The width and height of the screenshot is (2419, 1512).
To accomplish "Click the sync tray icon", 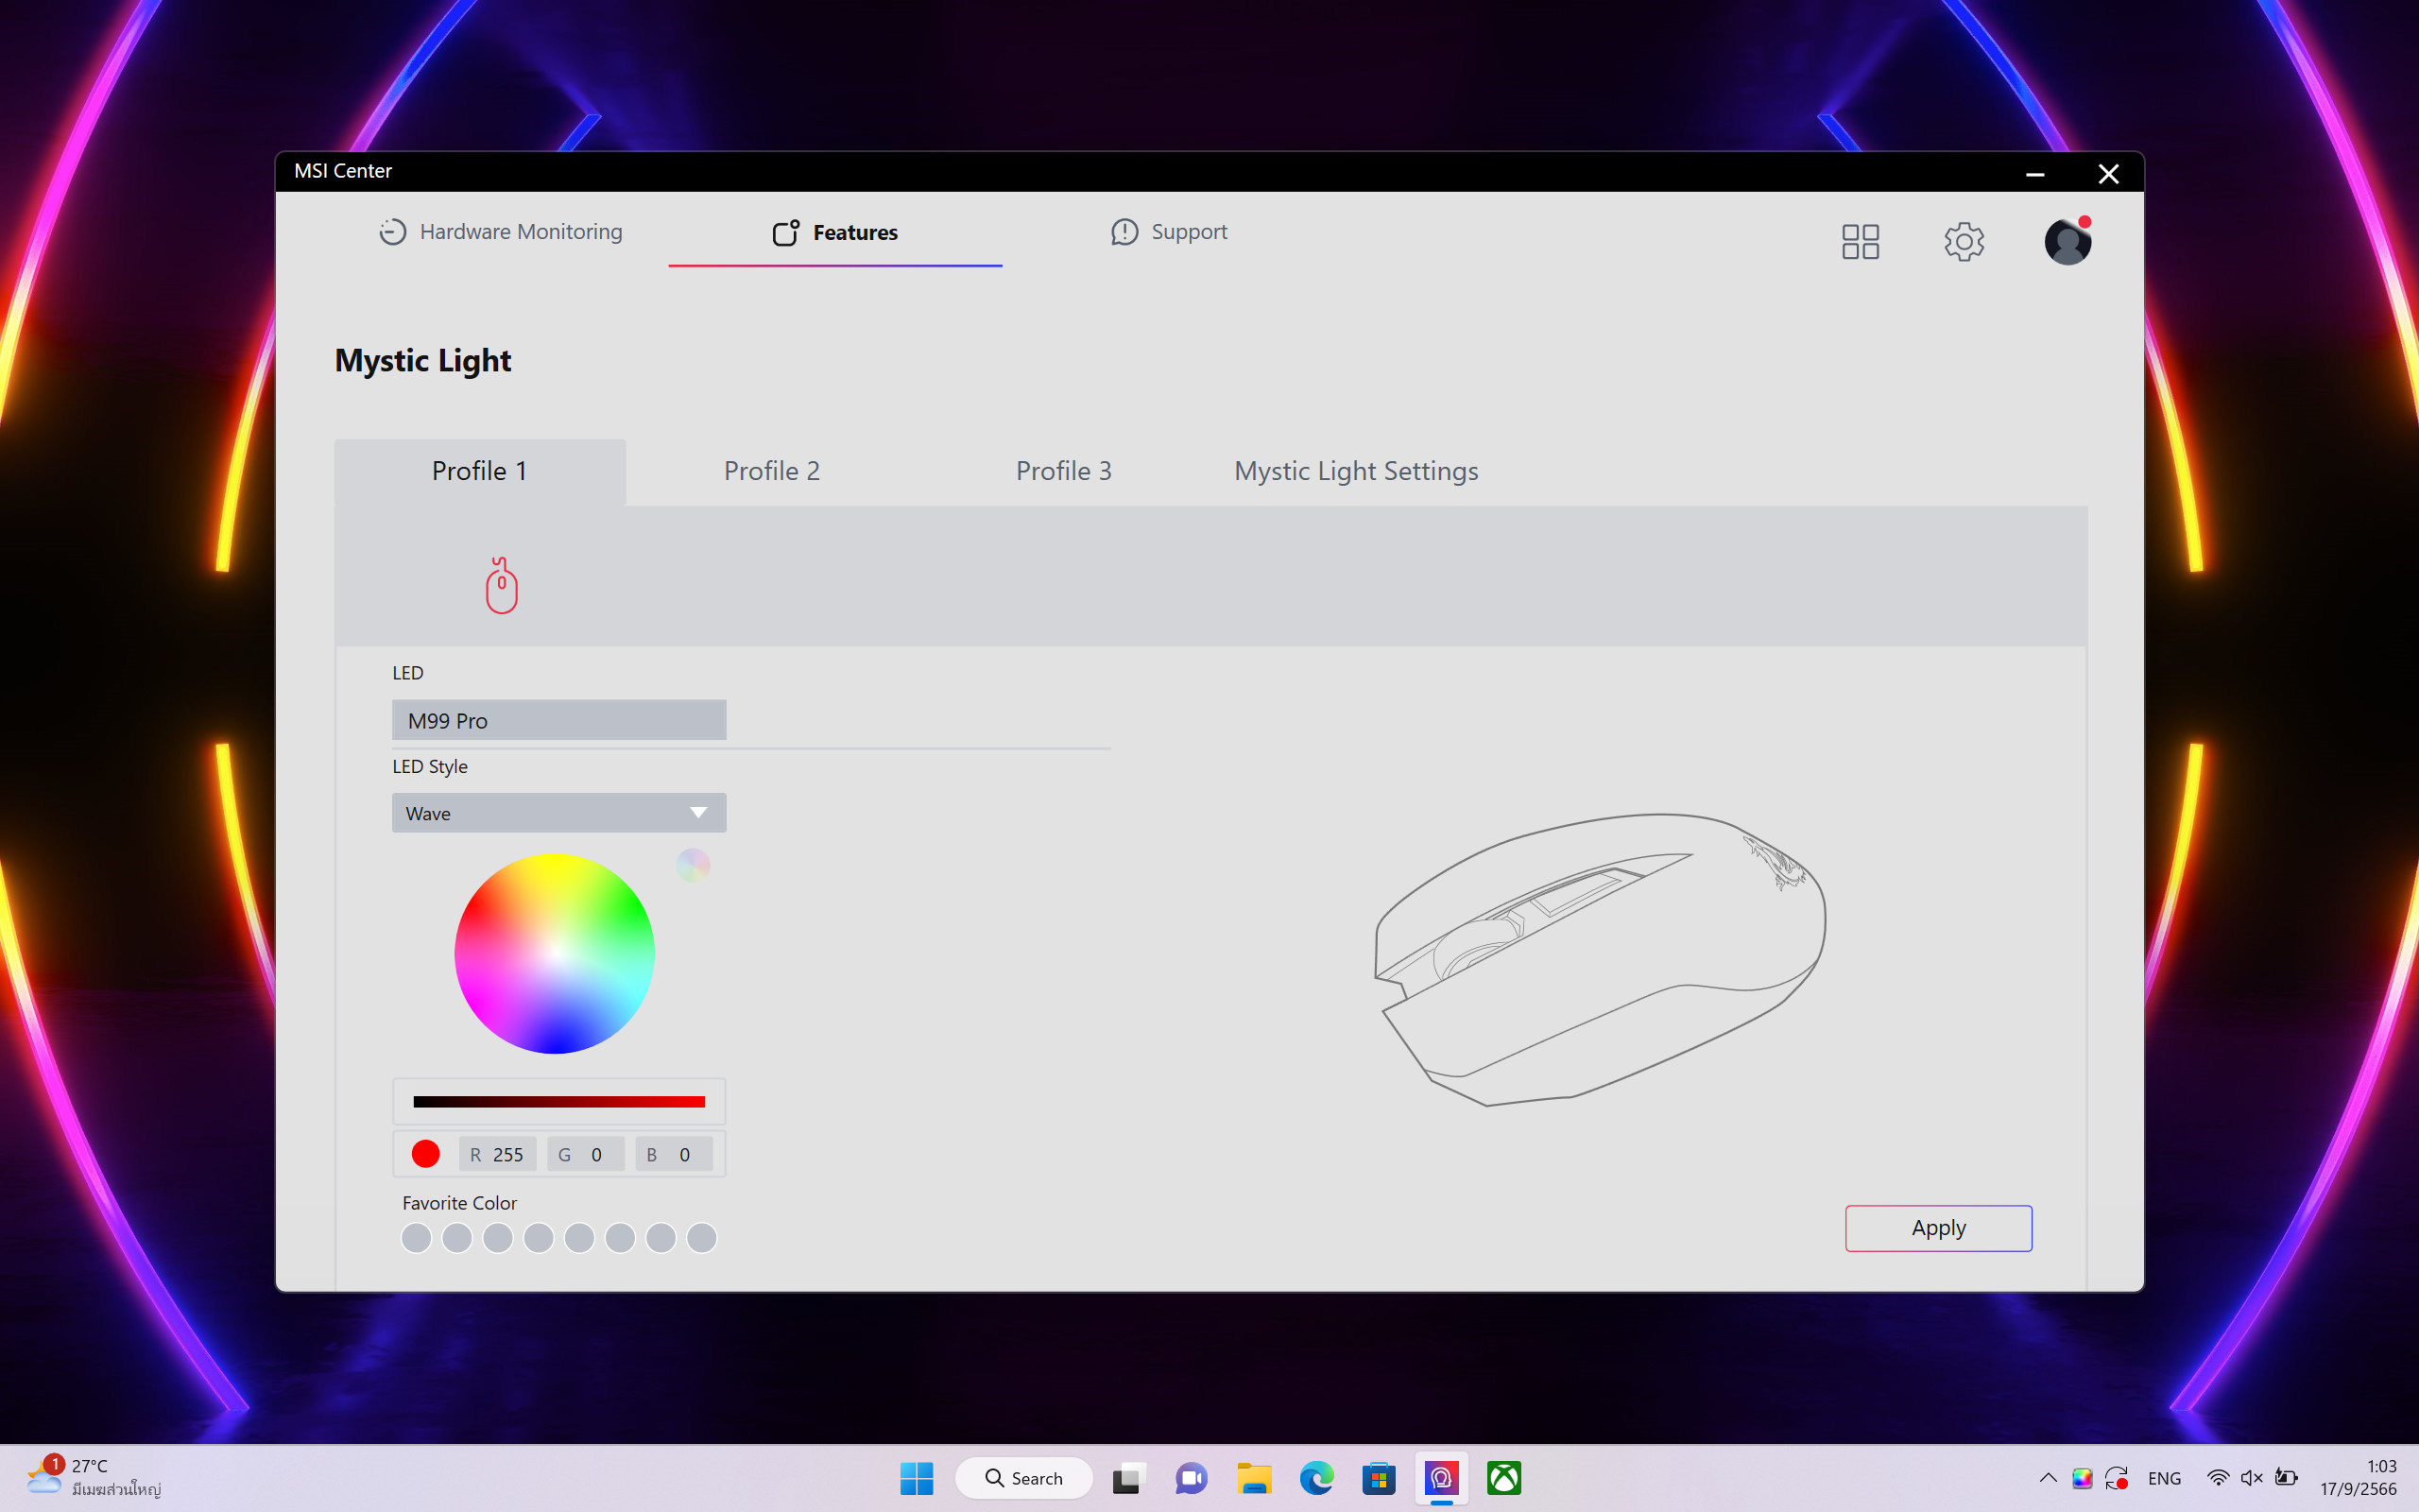I will coord(2116,1478).
